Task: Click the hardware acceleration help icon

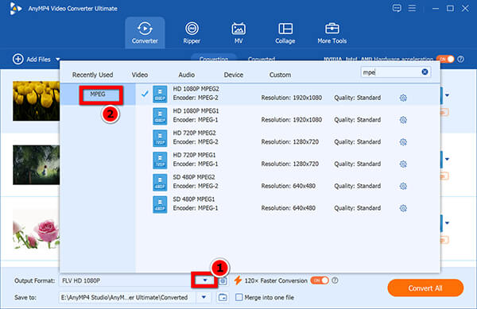Action: click(460, 59)
